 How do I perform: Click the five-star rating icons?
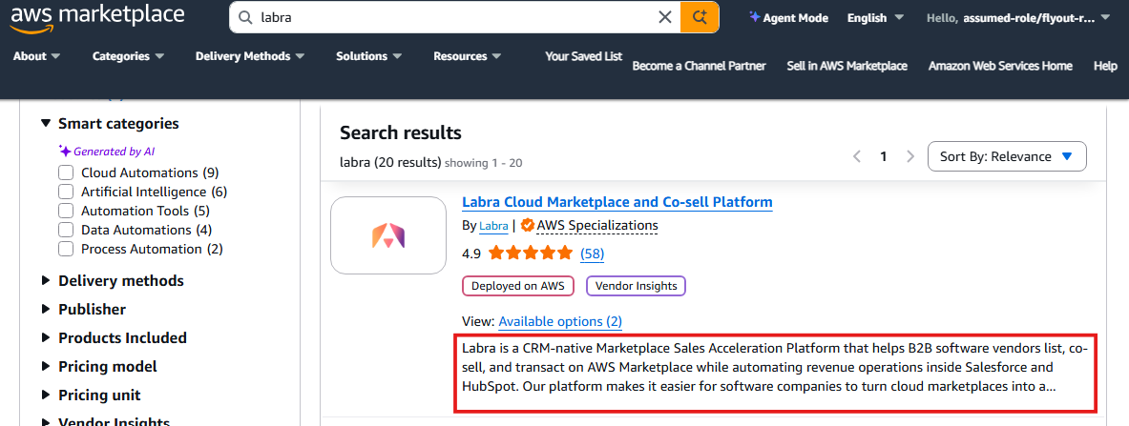coord(531,254)
